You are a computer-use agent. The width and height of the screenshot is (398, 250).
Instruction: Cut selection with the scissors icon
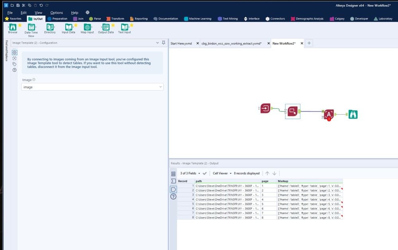pos(24,5)
